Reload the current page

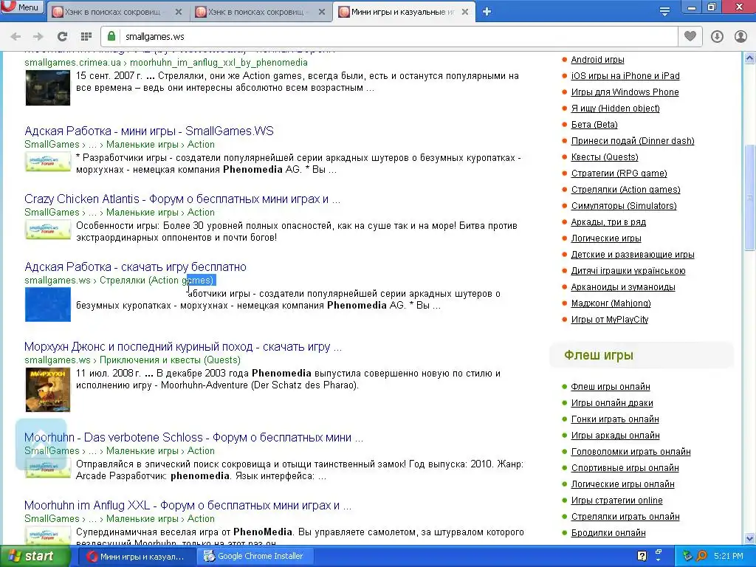(62, 37)
